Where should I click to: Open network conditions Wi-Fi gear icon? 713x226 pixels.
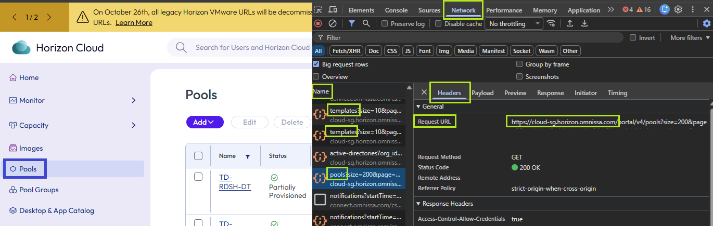pos(551,23)
